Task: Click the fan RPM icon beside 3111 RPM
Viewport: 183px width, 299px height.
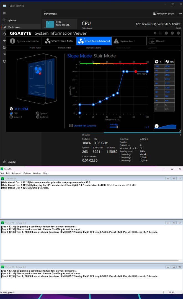Action: coord(11,109)
